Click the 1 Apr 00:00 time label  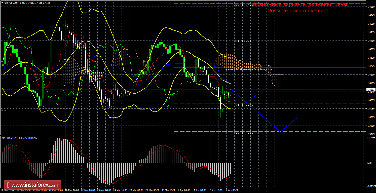[183, 190]
